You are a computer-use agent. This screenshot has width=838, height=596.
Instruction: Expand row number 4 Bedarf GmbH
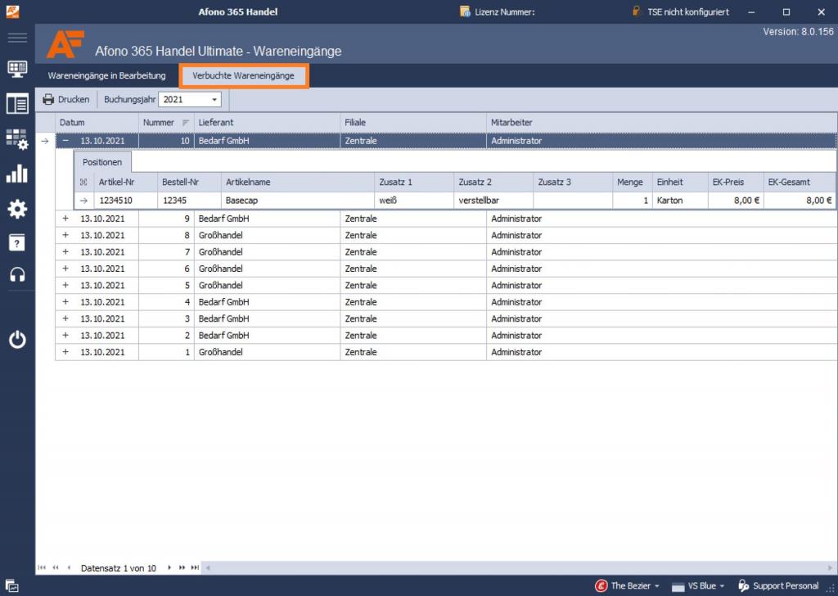click(x=65, y=302)
